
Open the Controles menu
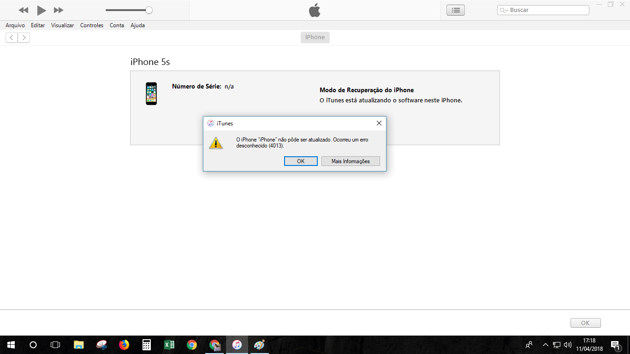coord(92,25)
